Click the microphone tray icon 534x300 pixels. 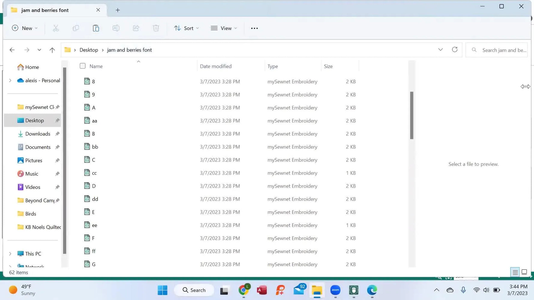tap(463, 290)
